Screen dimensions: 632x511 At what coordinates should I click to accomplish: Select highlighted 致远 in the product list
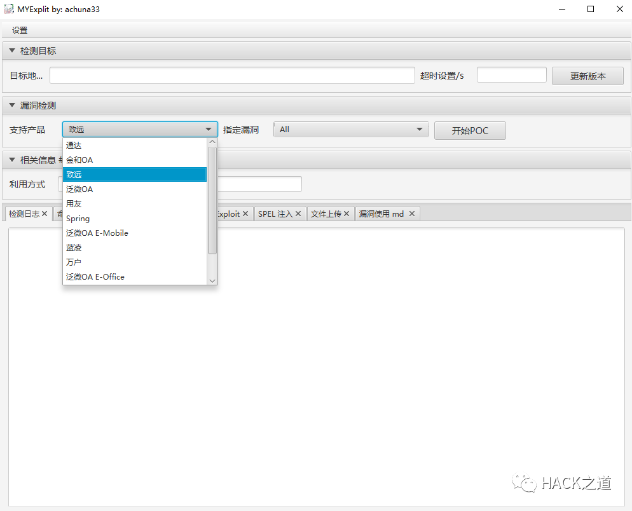tap(135, 175)
